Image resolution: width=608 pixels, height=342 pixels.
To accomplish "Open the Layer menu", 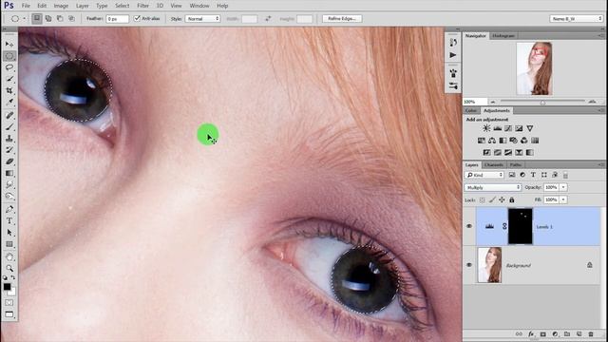I will click(83, 6).
